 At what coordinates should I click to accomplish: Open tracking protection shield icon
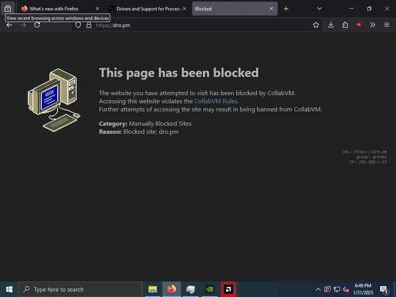point(78,25)
